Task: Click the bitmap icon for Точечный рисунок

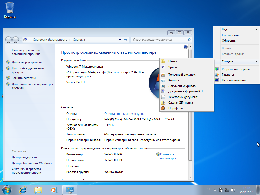Action: (163, 75)
